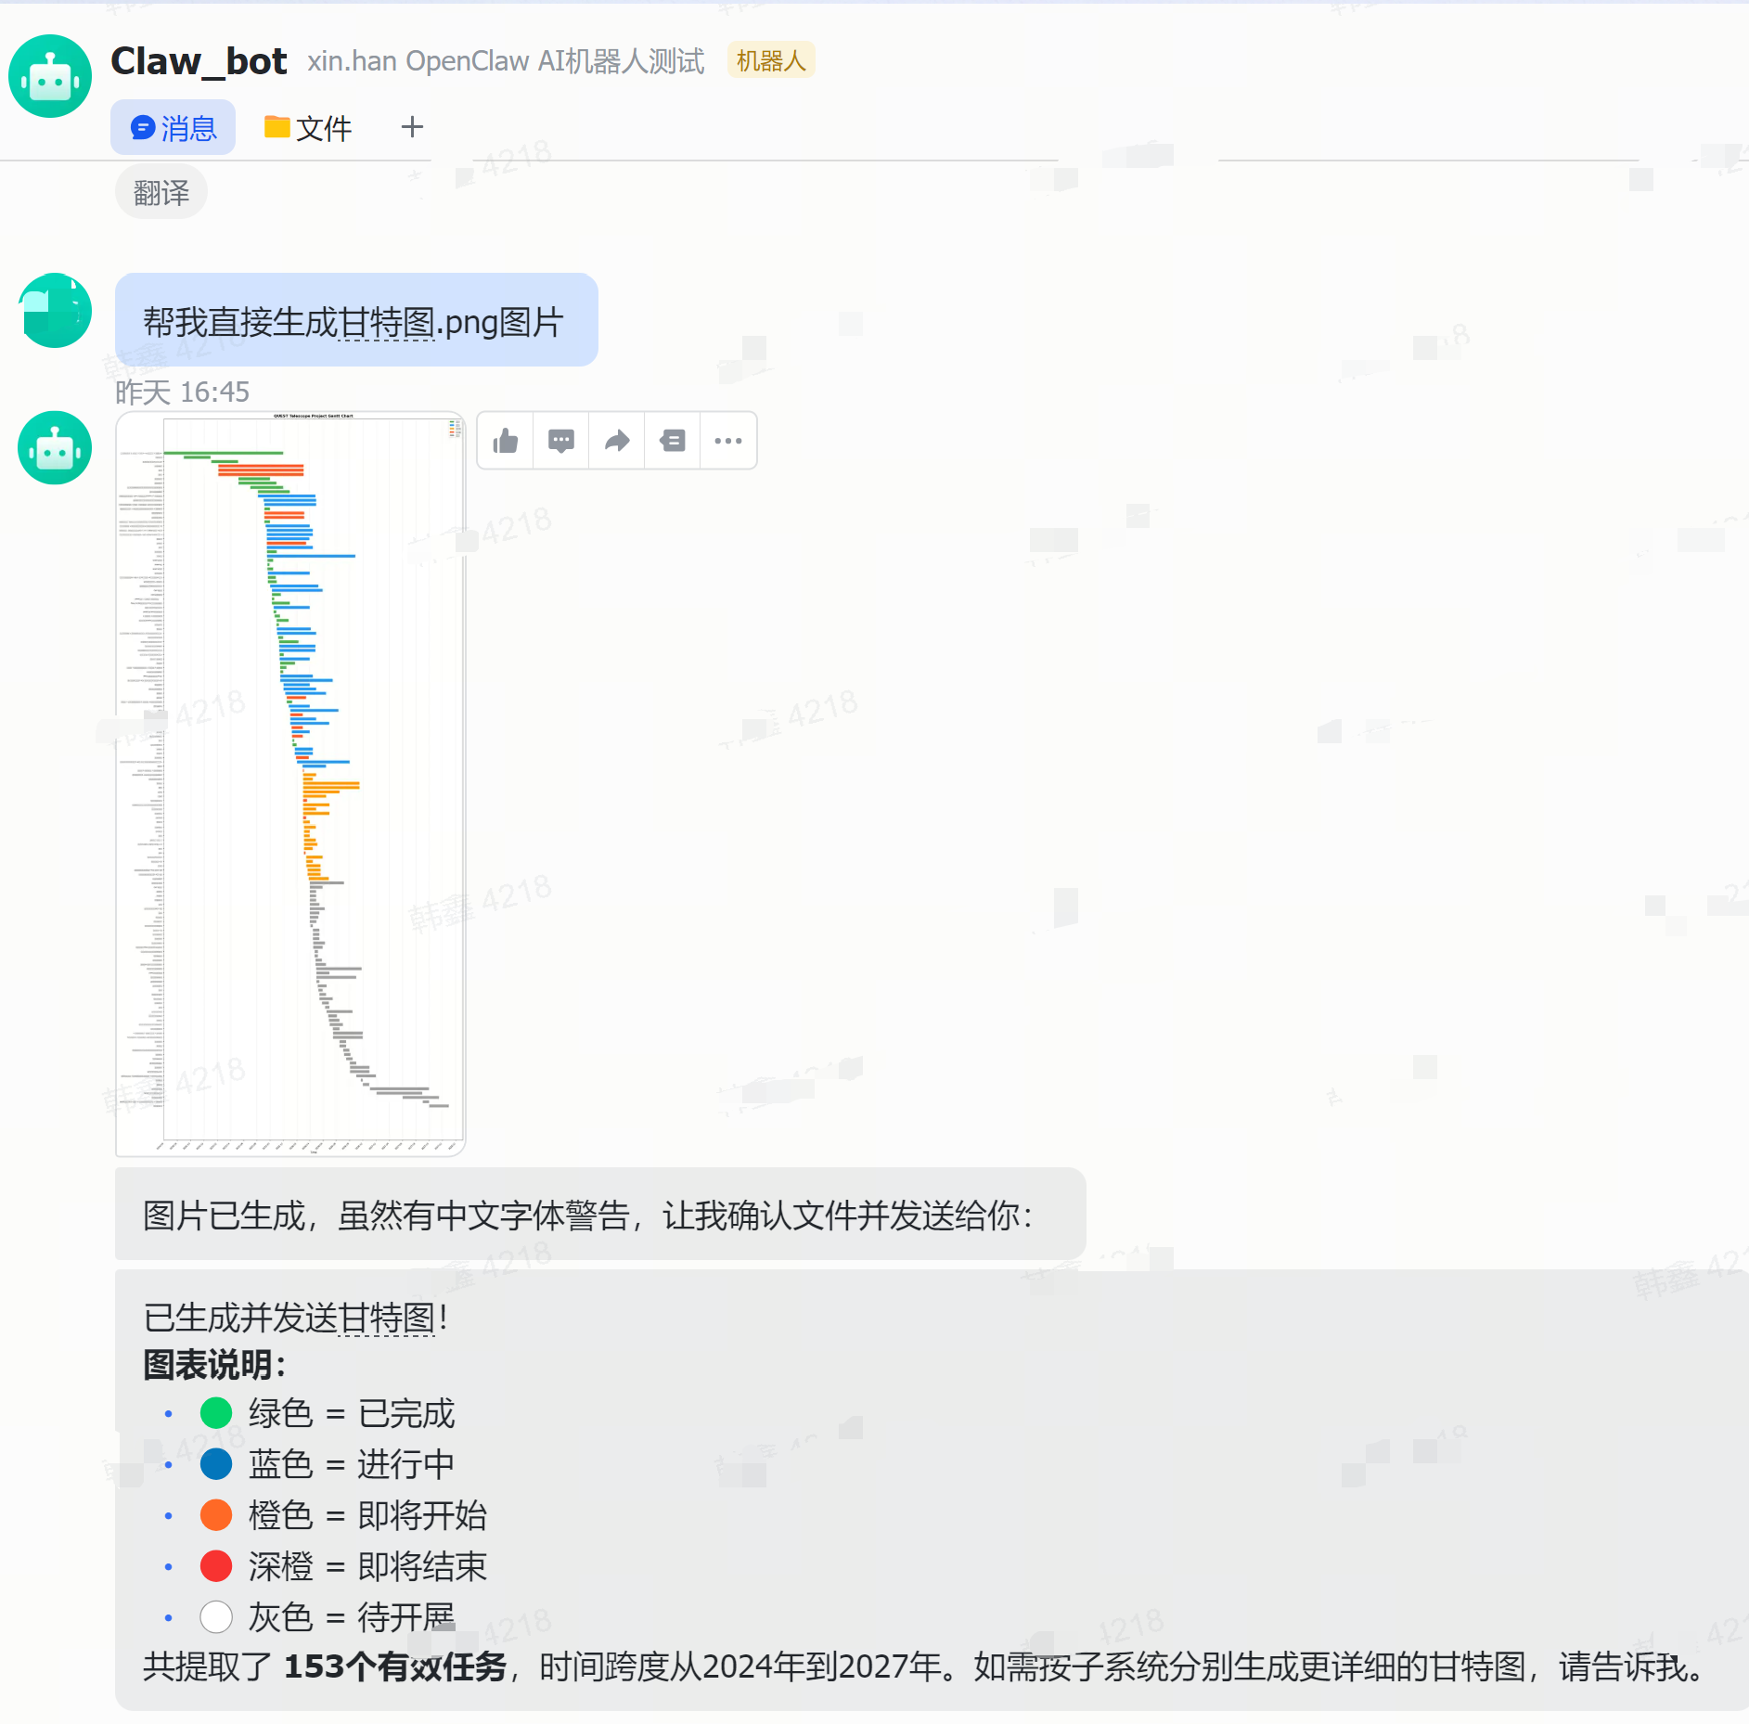Like the Gantt chart message with thumbs up
1749x1724 pixels.
pyautogui.click(x=504, y=441)
